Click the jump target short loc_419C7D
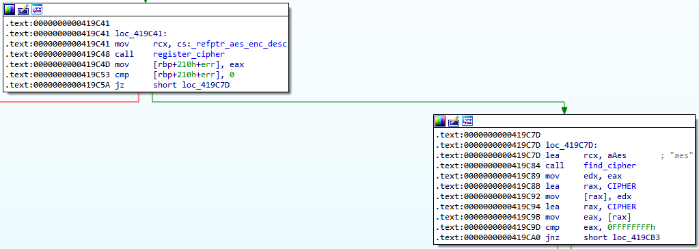This screenshot has height=249, width=699. pyautogui.click(x=192, y=85)
